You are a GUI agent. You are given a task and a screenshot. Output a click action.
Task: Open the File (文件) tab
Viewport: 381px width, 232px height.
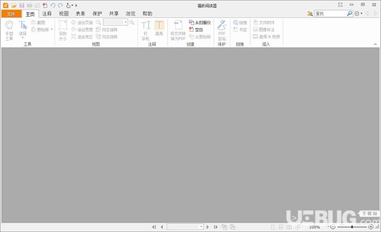[11, 14]
